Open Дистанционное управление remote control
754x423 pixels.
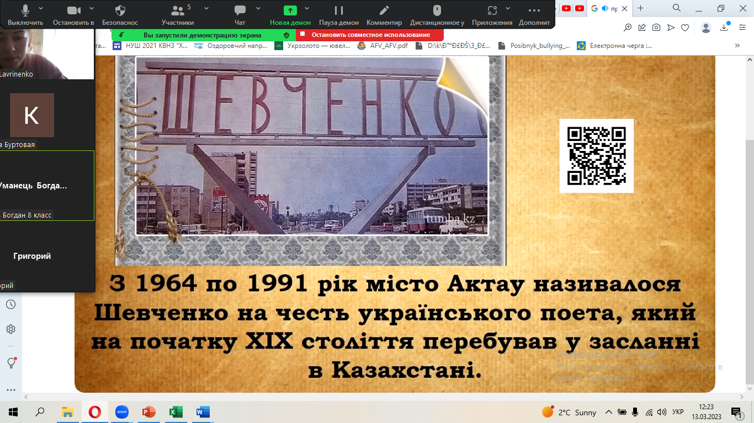click(x=437, y=15)
